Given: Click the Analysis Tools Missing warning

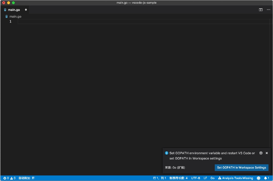Looking at the screenshot, I should (x=235, y=178).
